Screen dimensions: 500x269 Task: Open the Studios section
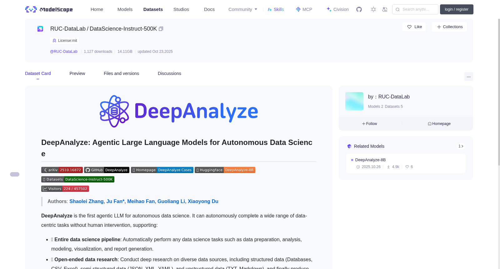click(181, 9)
